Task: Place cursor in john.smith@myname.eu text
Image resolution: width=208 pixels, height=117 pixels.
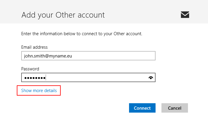Action: (x=48, y=56)
